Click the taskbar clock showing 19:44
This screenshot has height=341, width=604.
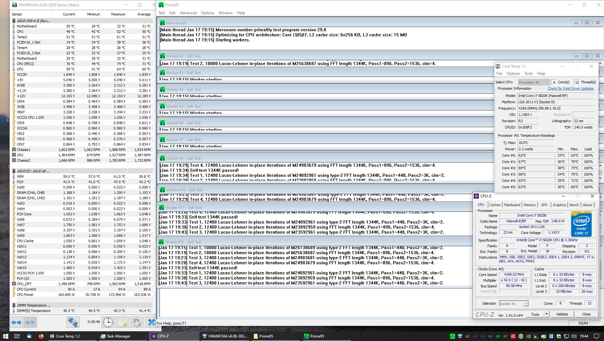pos(584,336)
